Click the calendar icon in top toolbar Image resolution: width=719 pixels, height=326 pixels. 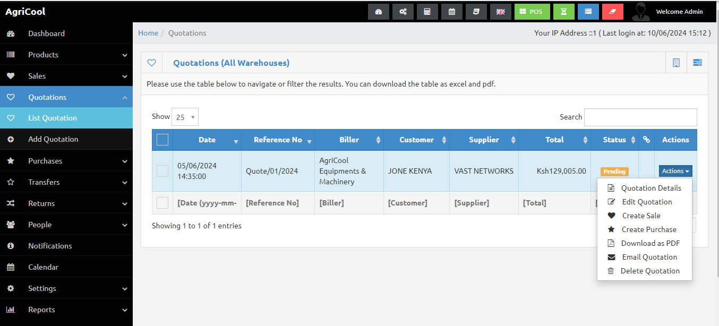(451, 12)
